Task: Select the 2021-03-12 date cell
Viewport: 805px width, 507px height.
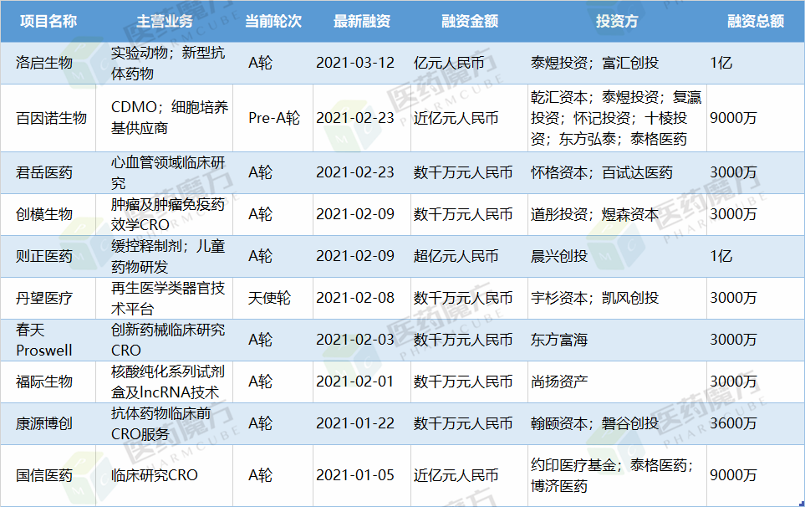Action: (362, 64)
